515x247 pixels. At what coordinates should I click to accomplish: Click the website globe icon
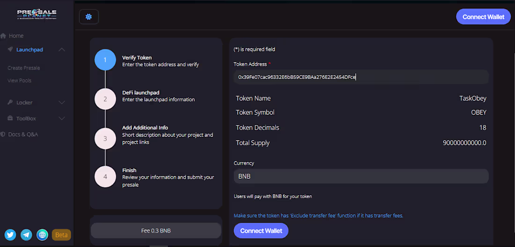(42, 234)
